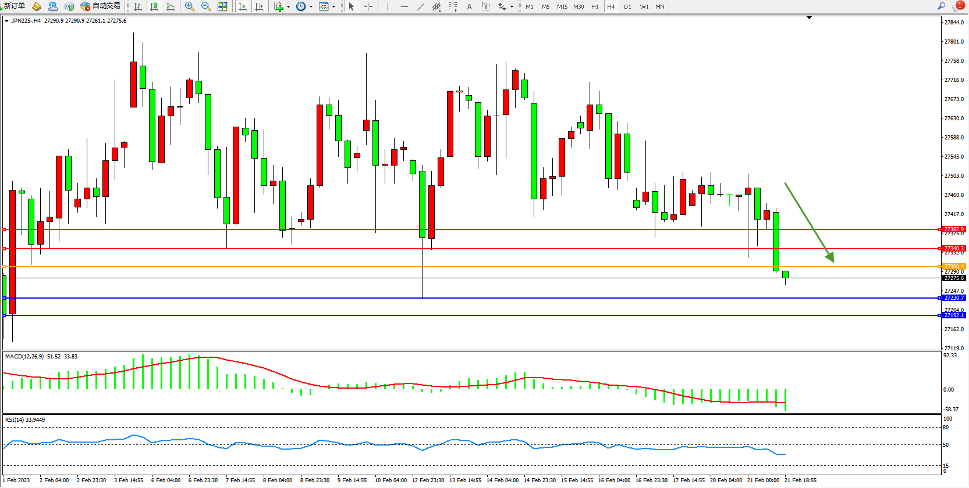
Task: Click the 自动交易 auto trading button
Action: (101, 6)
